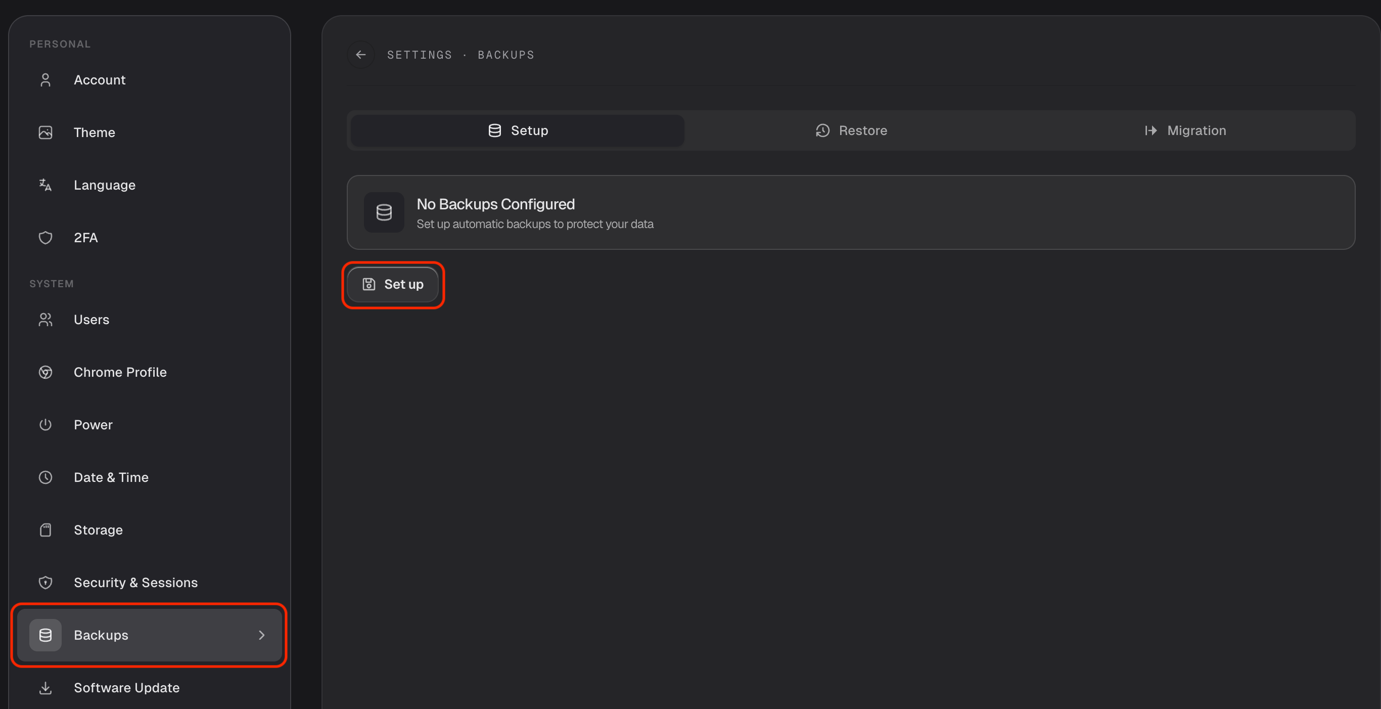Click the No Backups Configured heading
This screenshot has height=709, width=1381.
[495, 204]
